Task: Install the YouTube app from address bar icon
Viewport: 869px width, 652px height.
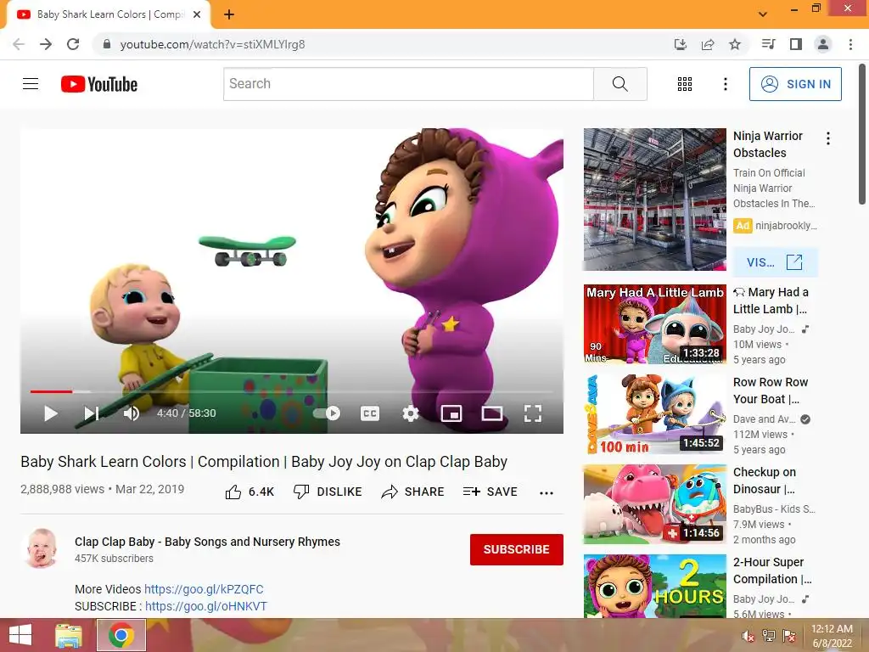Action: tap(680, 44)
